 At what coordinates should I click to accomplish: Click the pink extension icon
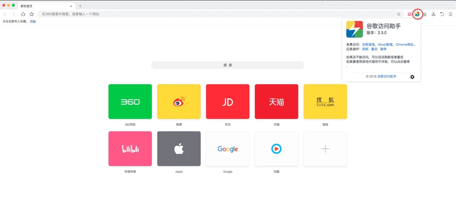tap(409, 14)
